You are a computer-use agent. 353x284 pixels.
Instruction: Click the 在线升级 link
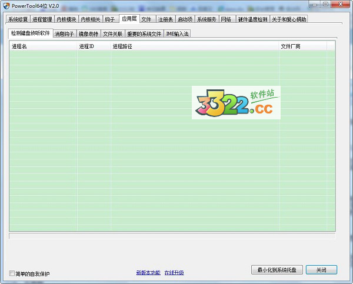click(174, 273)
